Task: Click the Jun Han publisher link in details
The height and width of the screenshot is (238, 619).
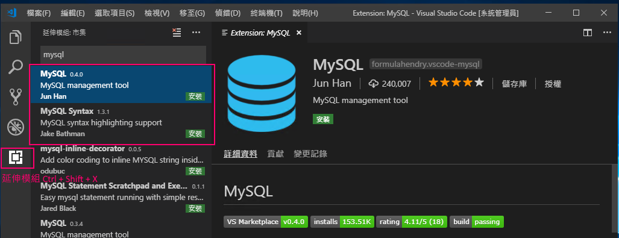Action: (x=331, y=83)
